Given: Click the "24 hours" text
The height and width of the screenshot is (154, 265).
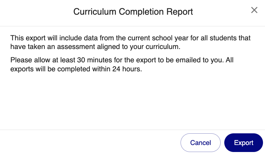Looking at the screenshot, I should 127,69.
